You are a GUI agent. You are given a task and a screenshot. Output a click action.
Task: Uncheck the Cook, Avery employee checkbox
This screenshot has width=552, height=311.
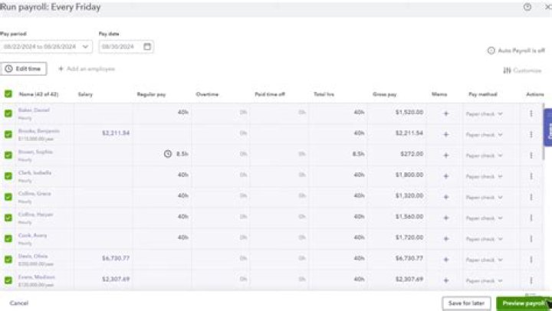click(8, 238)
